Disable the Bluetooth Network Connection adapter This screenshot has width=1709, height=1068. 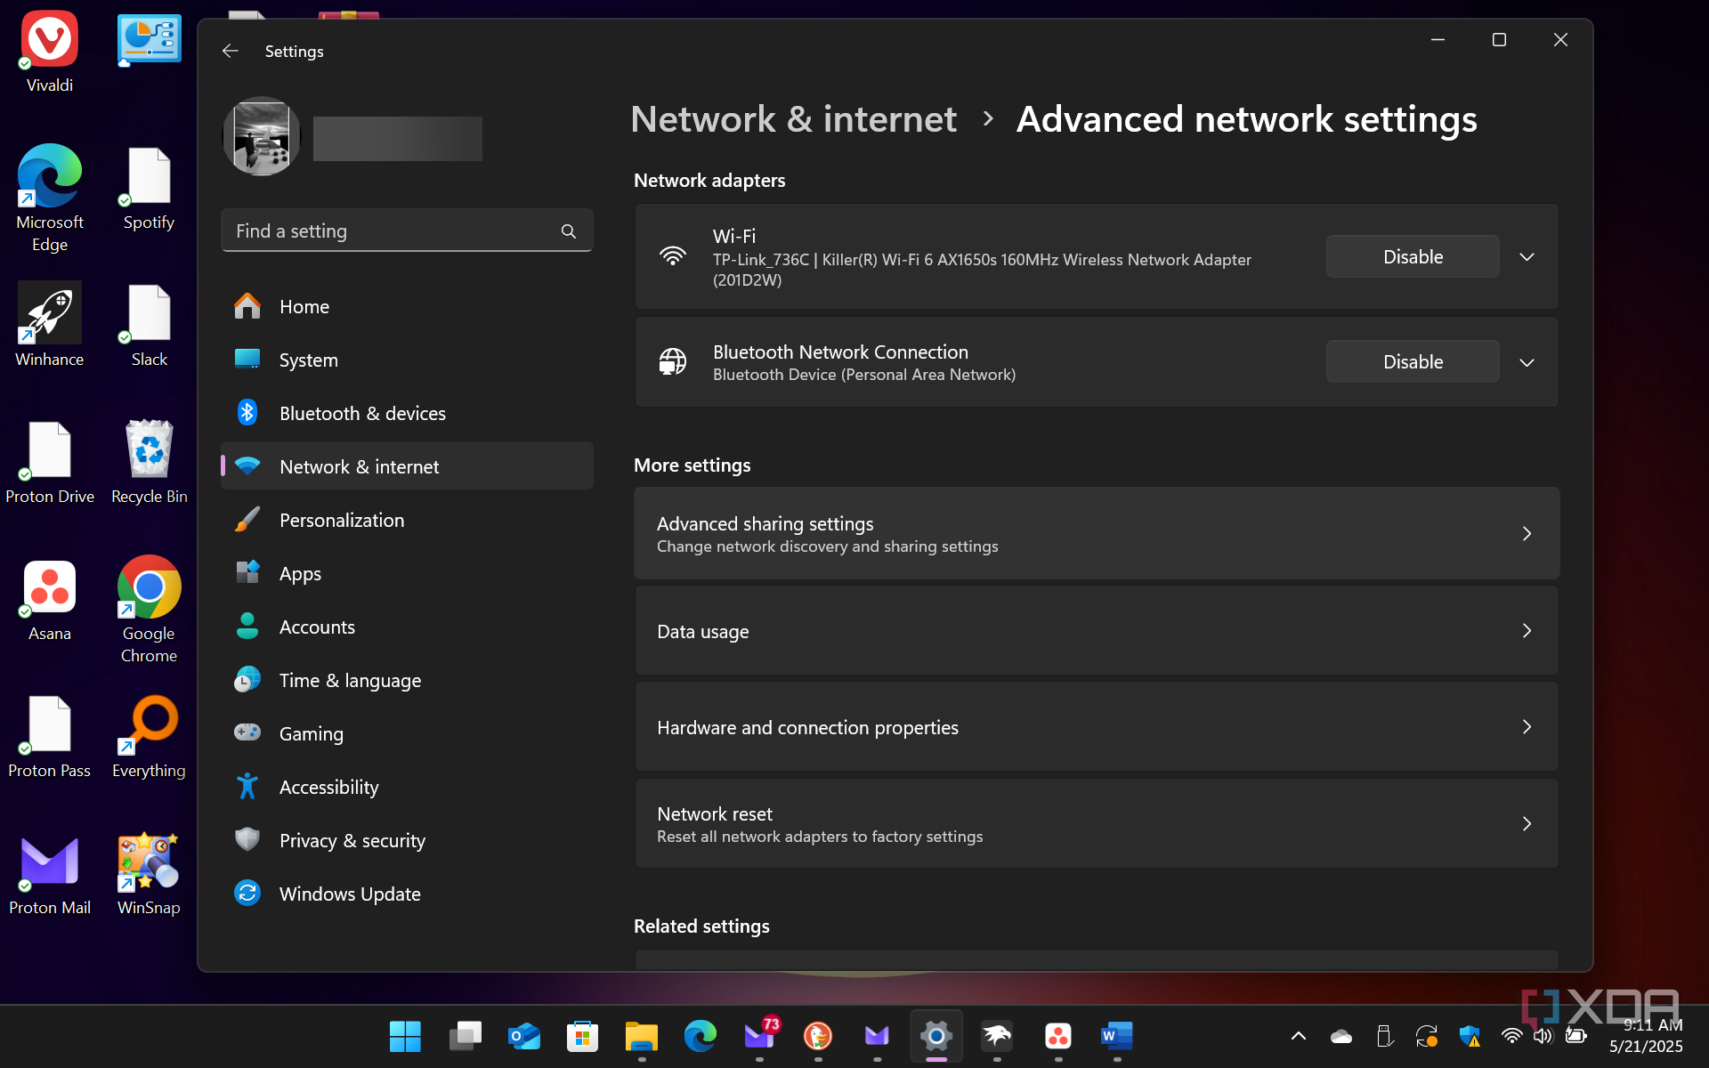pos(1413,361)
